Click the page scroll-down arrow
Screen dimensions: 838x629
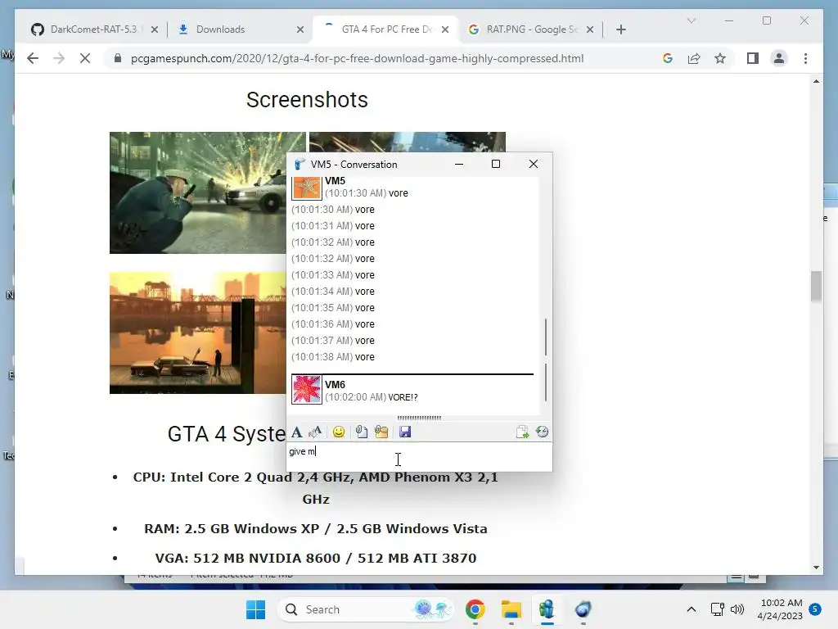816,568
